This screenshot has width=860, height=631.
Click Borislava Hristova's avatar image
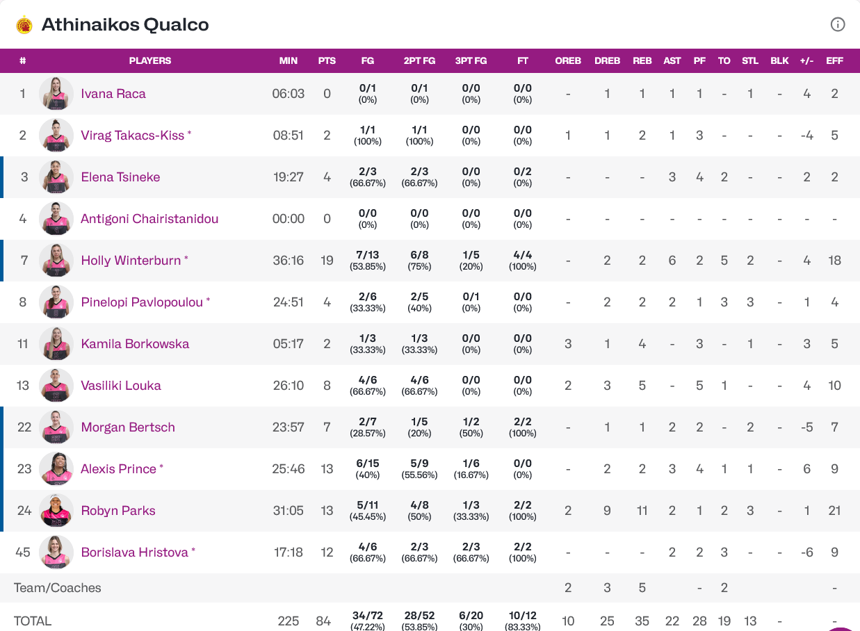click(x=56, y=552)
